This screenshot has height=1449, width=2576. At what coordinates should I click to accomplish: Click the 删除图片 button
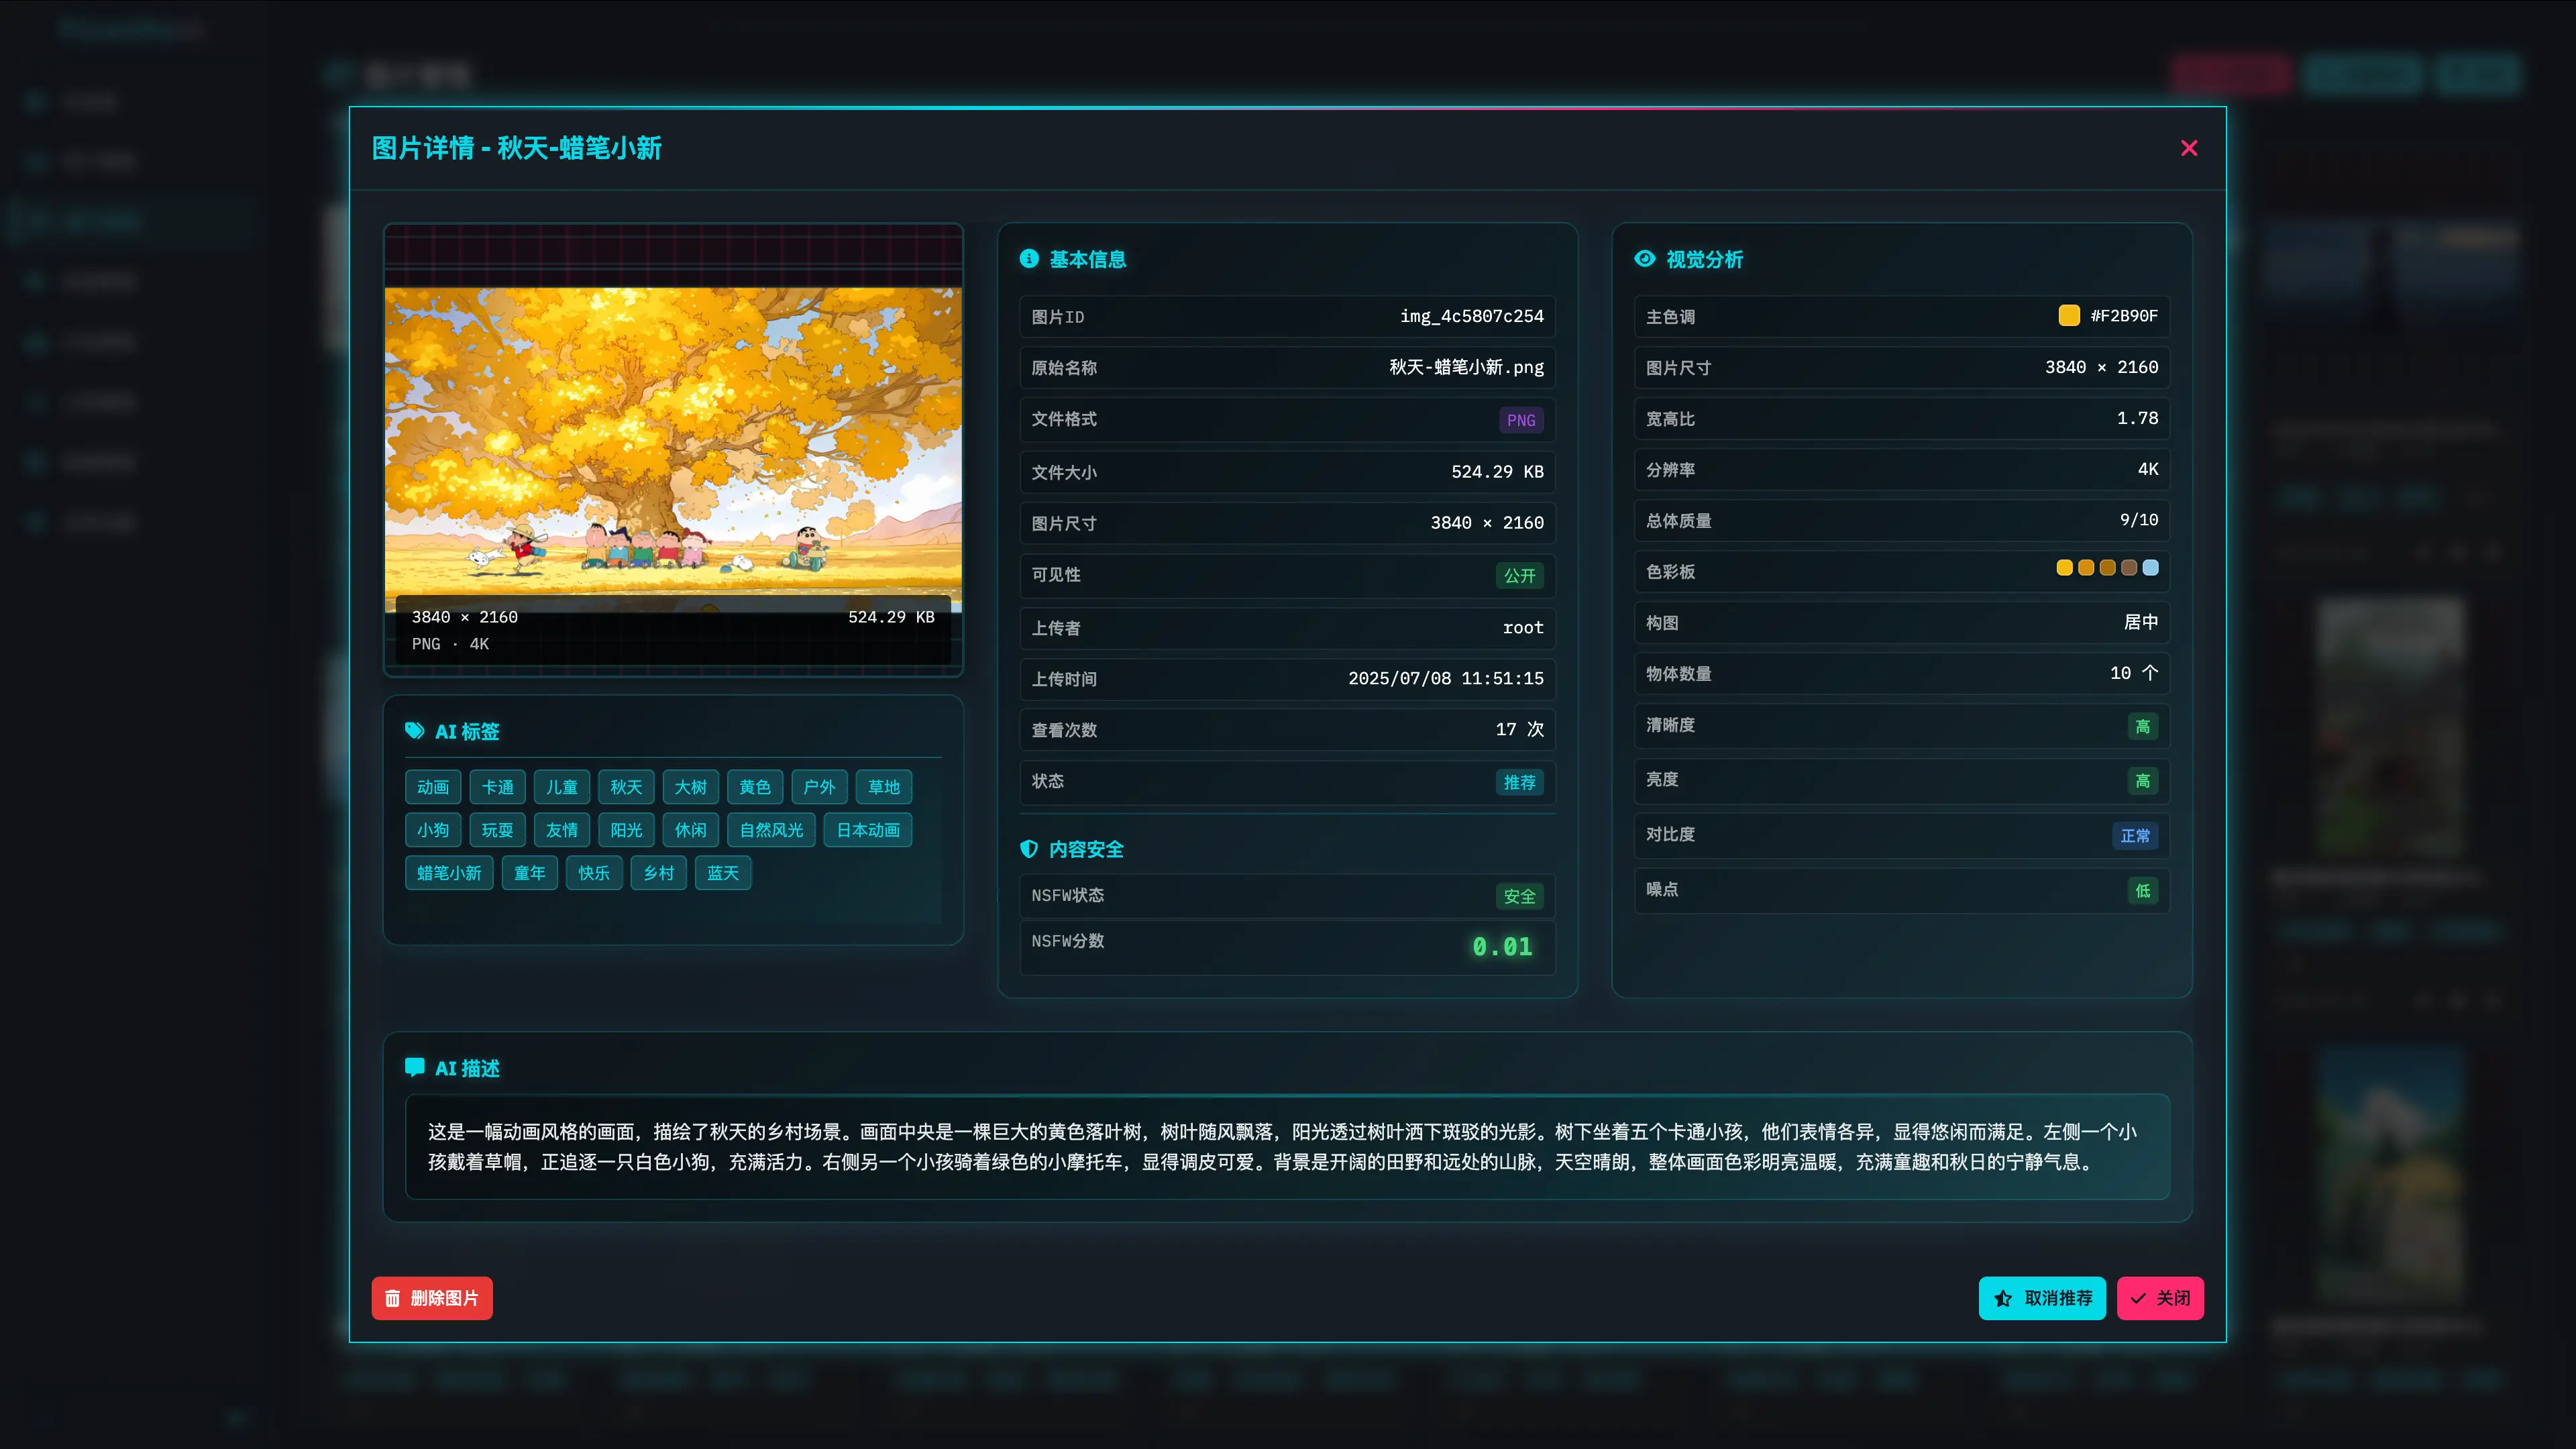pos(432,1298)
